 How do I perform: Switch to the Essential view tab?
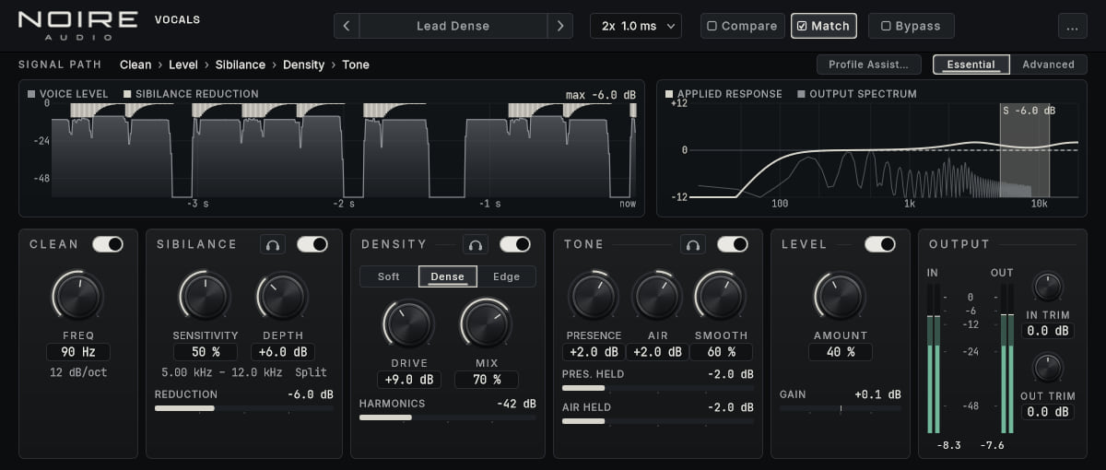coord(971,65)
